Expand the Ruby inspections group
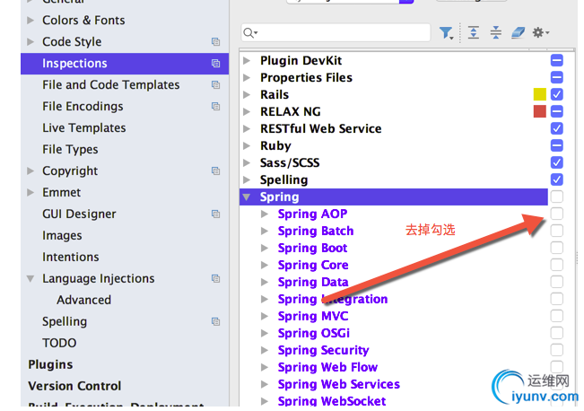This screenshot has height=411, width=584. point(247,145)
